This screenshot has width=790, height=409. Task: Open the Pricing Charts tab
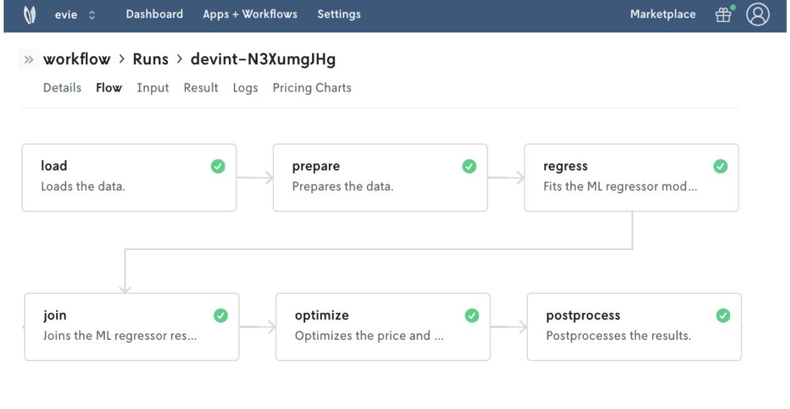click(x=312, y=88)
